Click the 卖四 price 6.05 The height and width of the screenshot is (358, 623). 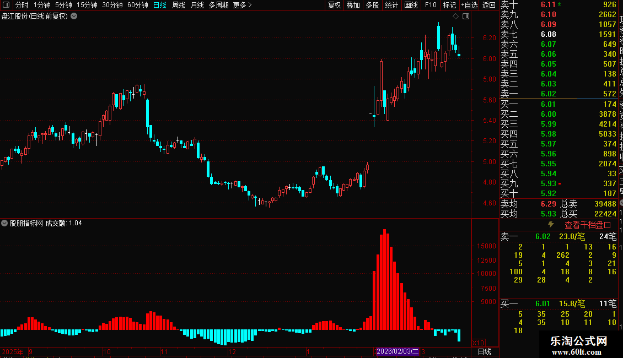[x=549, y=64]
